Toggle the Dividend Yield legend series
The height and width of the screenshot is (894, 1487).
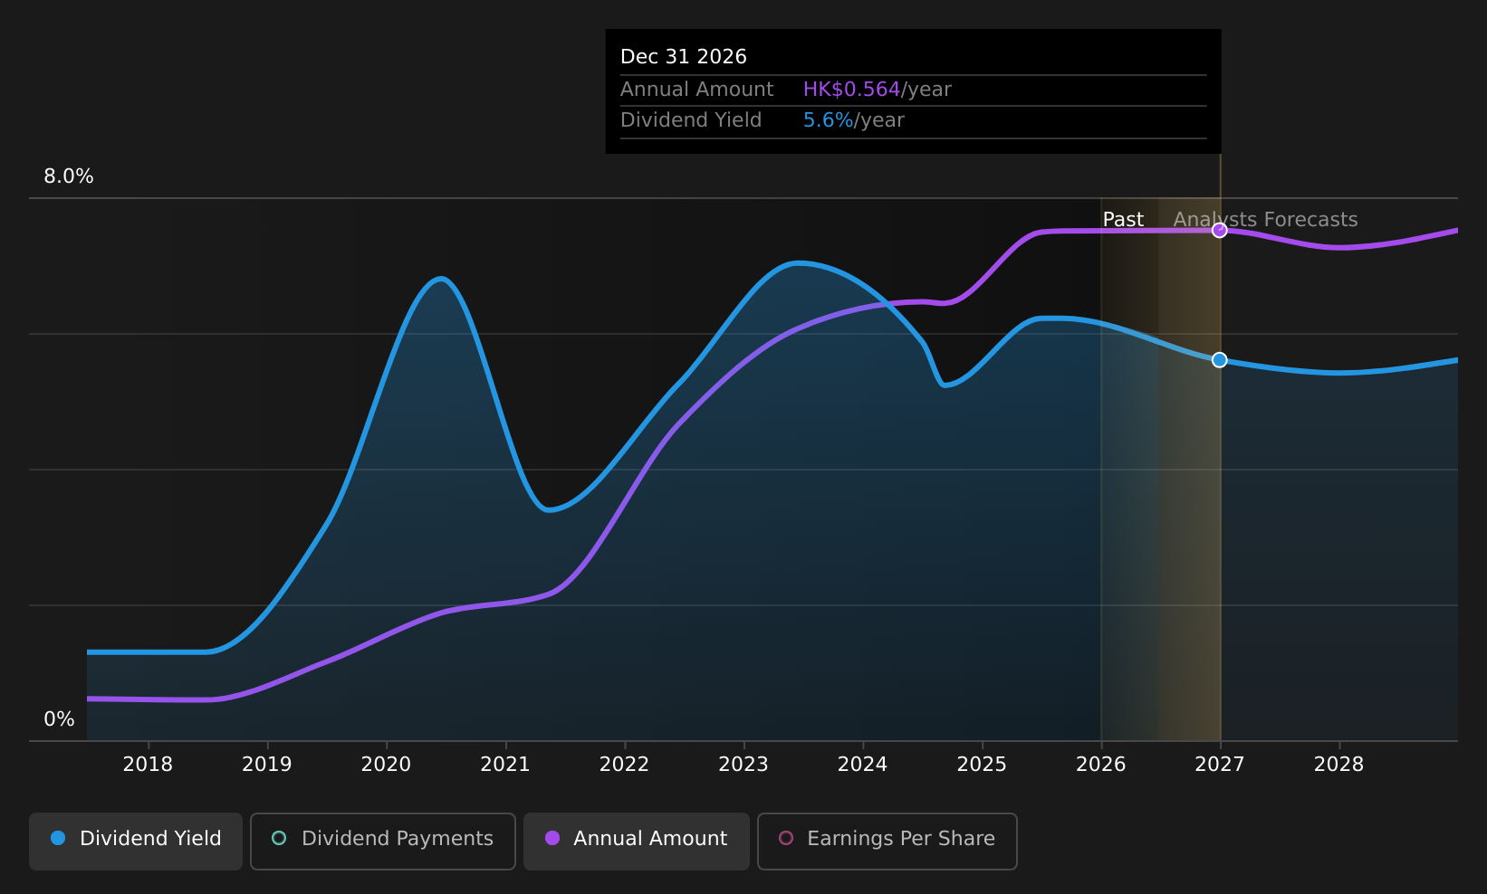click(x=136, y=842)
